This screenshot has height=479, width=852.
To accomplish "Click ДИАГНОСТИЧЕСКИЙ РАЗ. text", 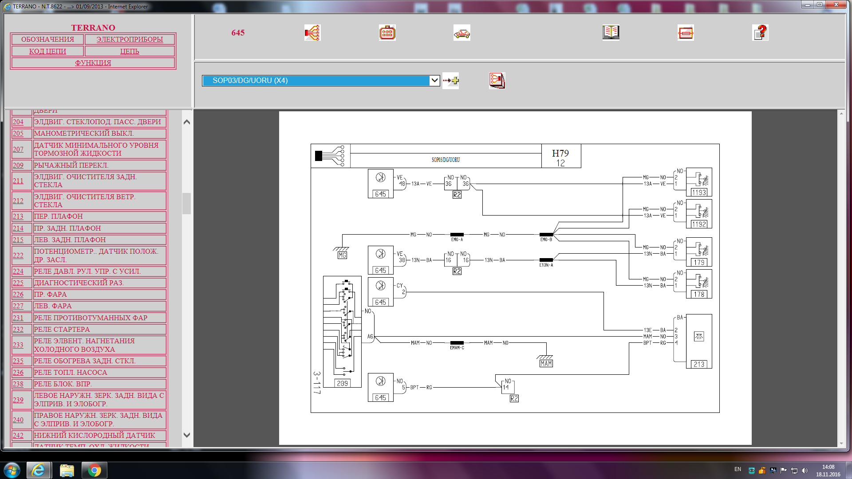I will pyautogui.click(x=79, y=283).
